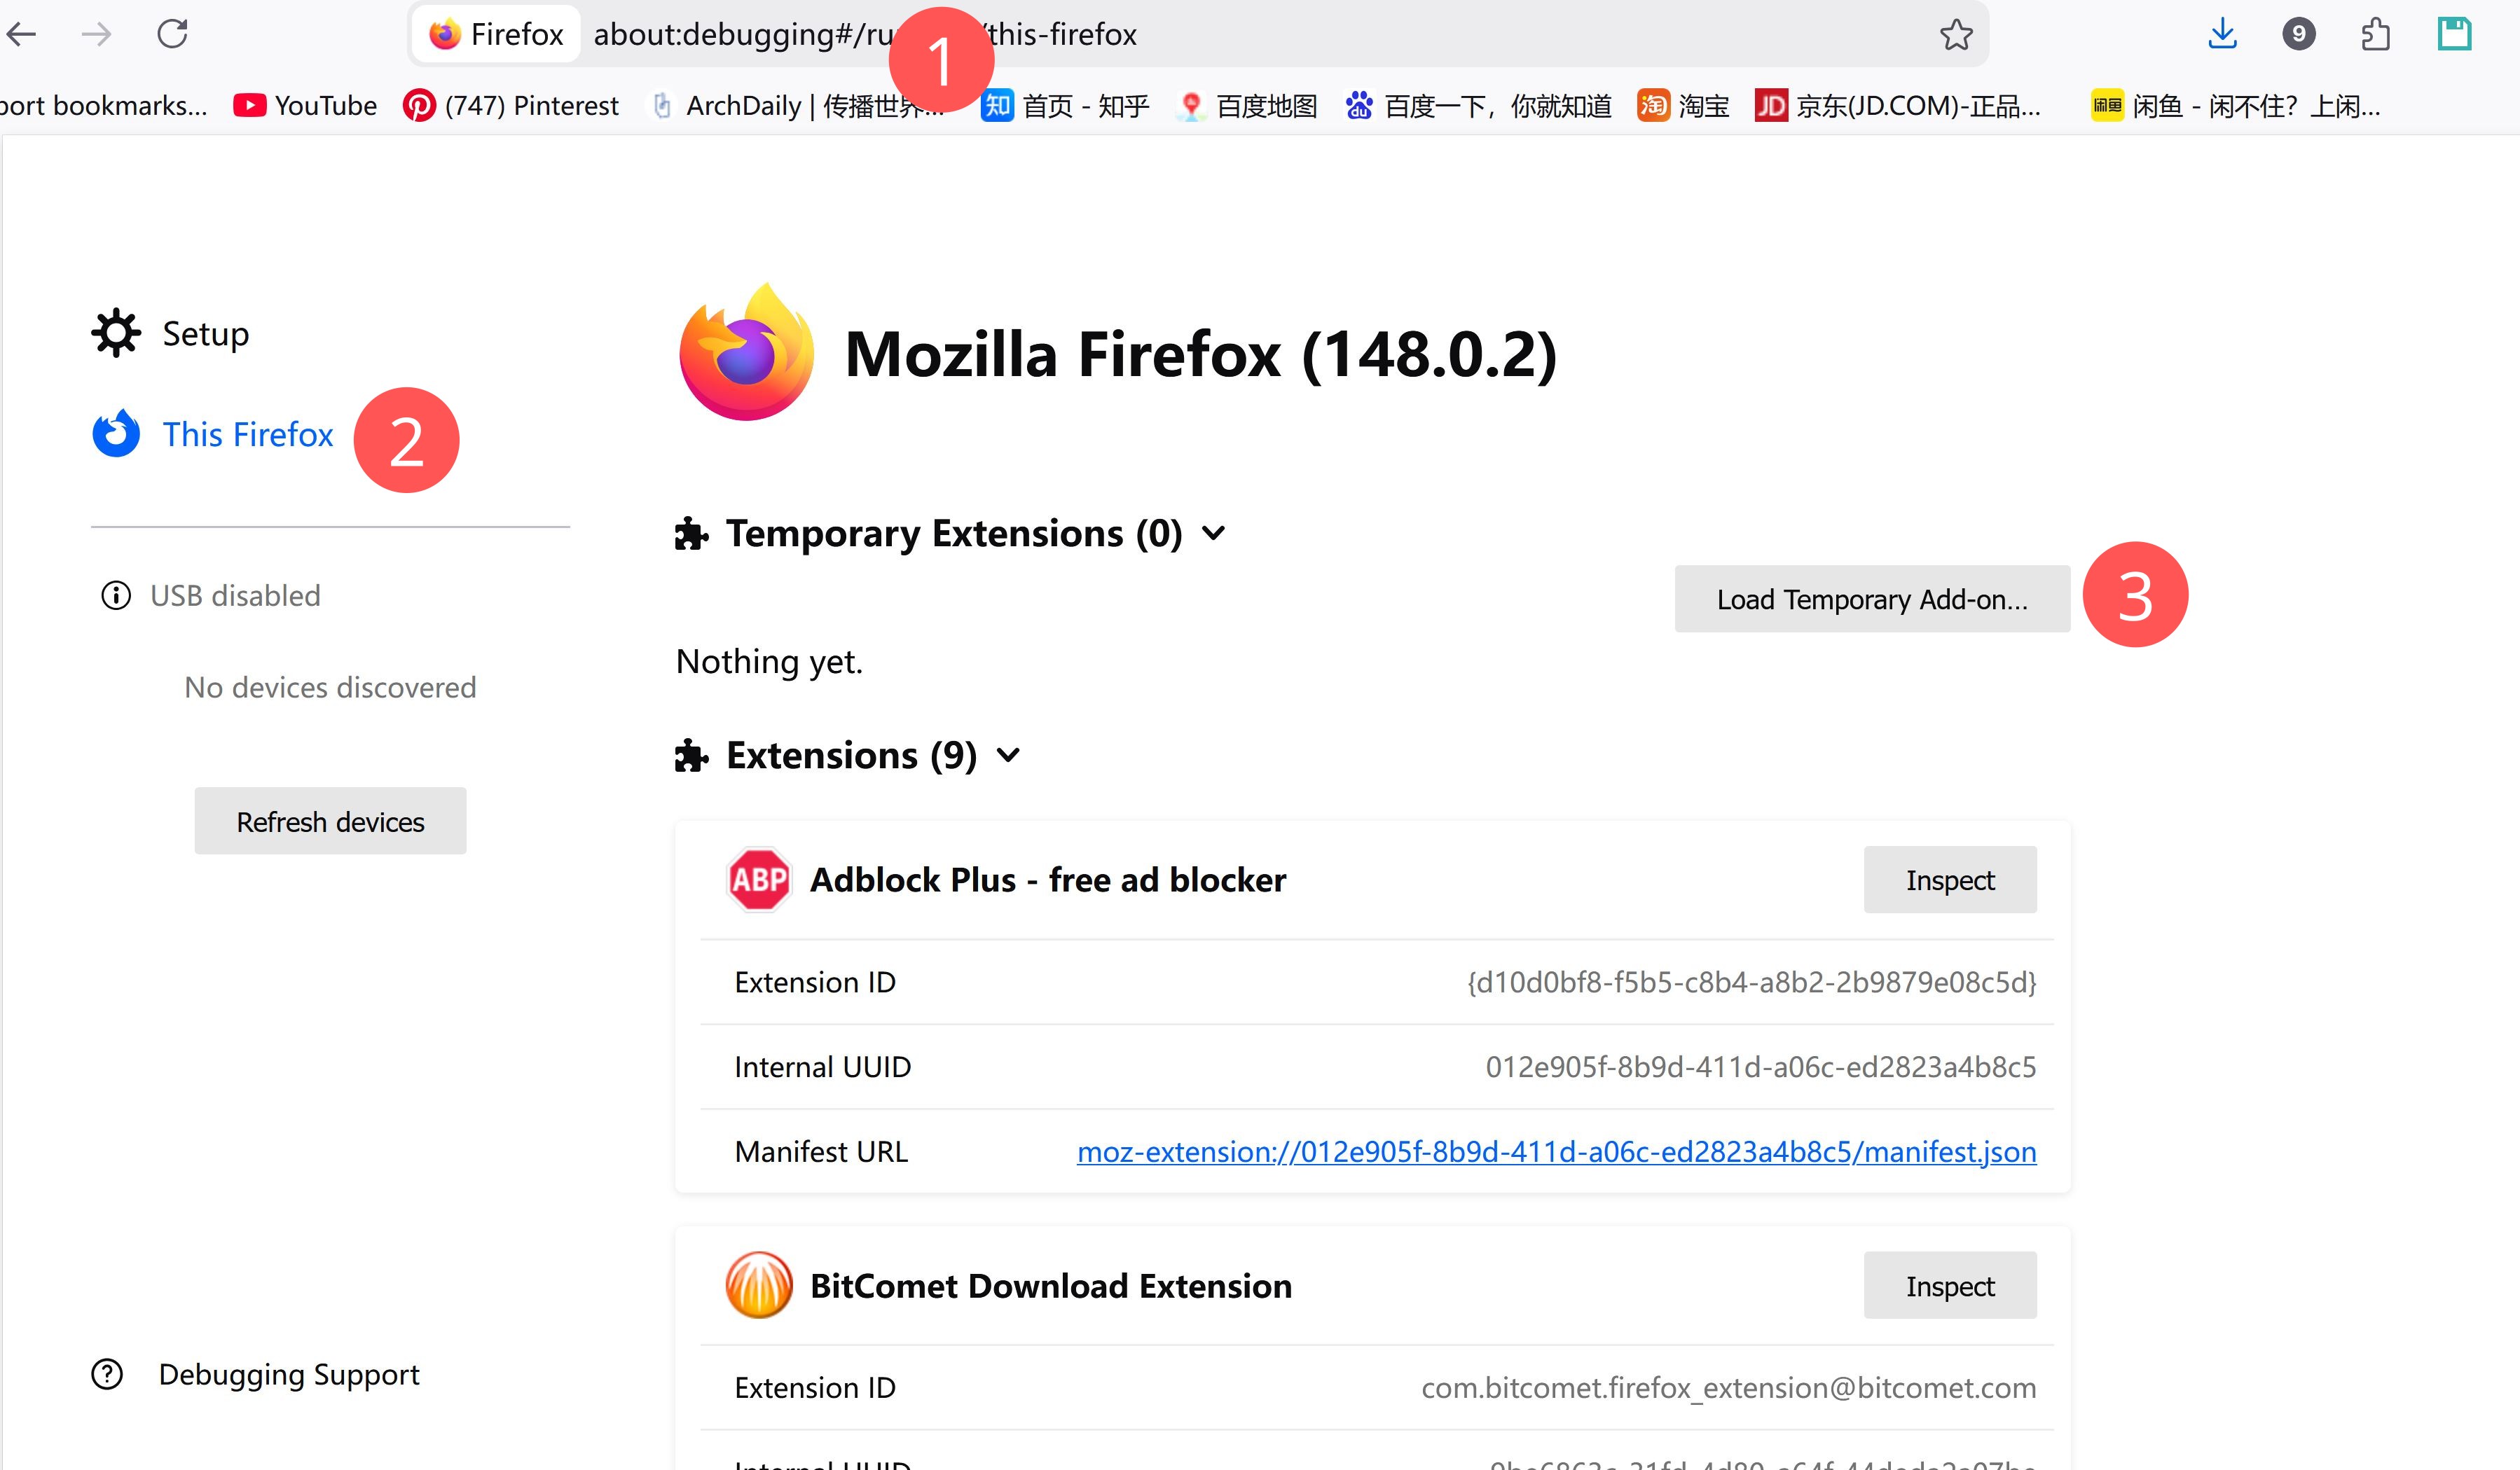The height and width of the screenshot is (1470, 2520).
Task: Inspect the BitComet Download Extension
Action: [x=1949, y=1286]
